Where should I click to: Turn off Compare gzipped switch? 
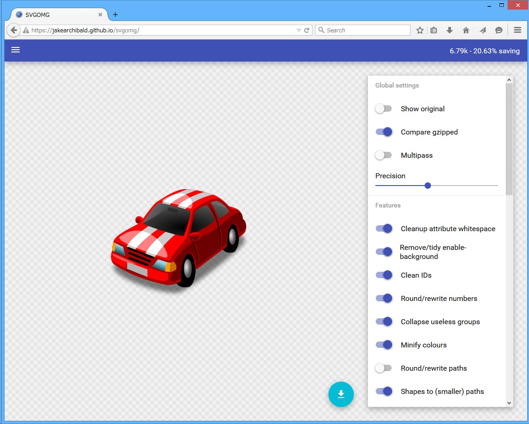click(x=383, y=132)
